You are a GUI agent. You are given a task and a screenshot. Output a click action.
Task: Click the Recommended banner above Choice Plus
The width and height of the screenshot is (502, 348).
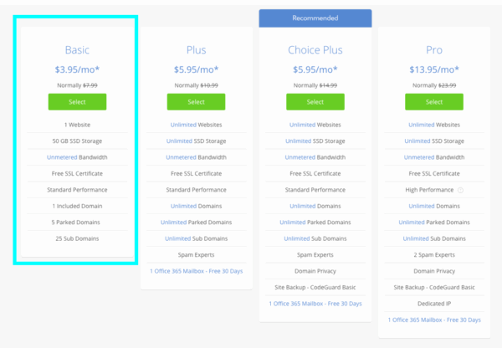(315, 18)
